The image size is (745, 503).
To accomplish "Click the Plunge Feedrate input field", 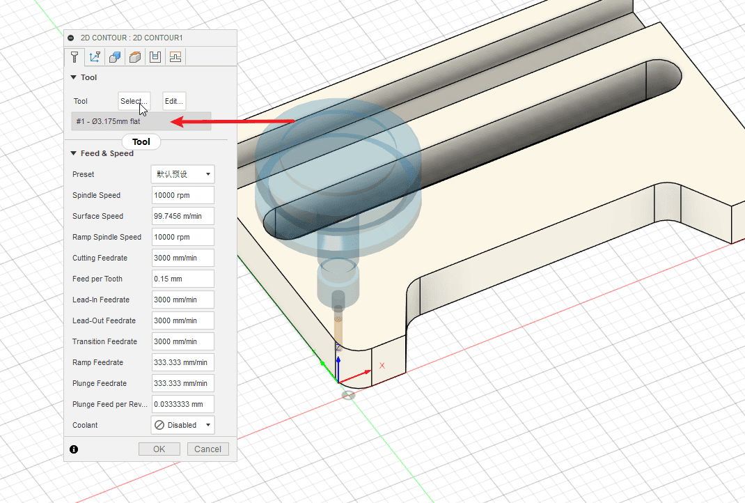I will point(182,383).
